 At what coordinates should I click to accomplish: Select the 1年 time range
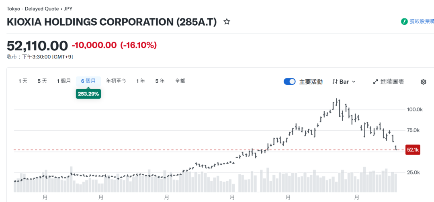pyautogui.click(x=140, y=81)
